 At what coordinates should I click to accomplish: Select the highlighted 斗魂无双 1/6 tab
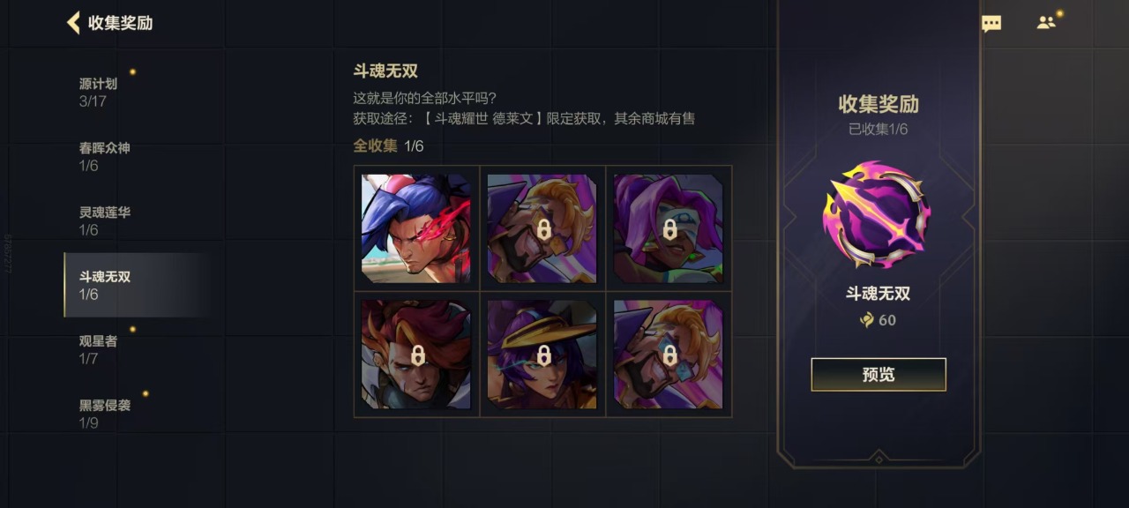point(137,285)
